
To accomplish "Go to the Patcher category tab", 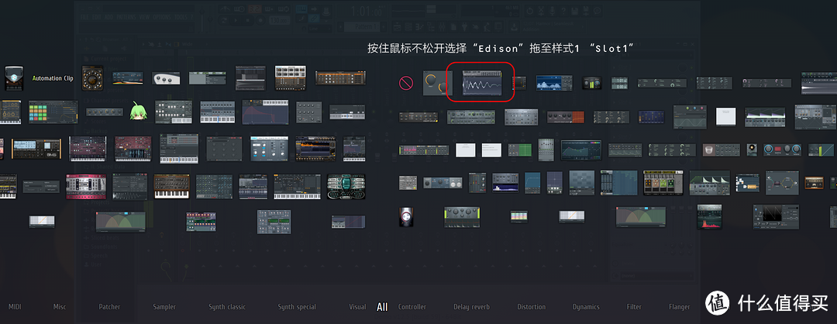I will (x=109, y=307).
